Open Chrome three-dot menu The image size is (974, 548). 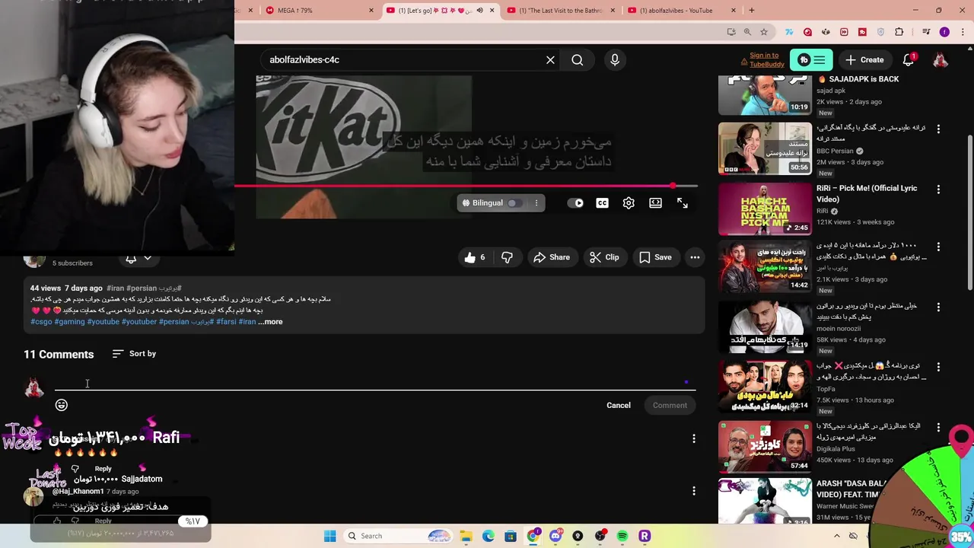coord(962,32)
